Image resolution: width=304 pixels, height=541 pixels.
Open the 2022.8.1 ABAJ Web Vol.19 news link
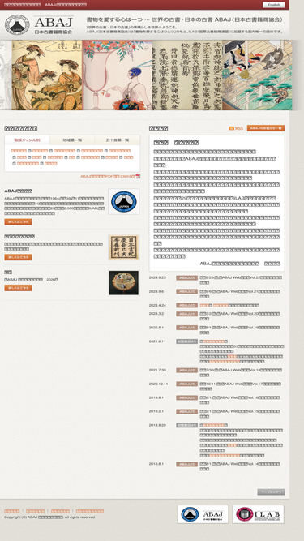(240, 330)
